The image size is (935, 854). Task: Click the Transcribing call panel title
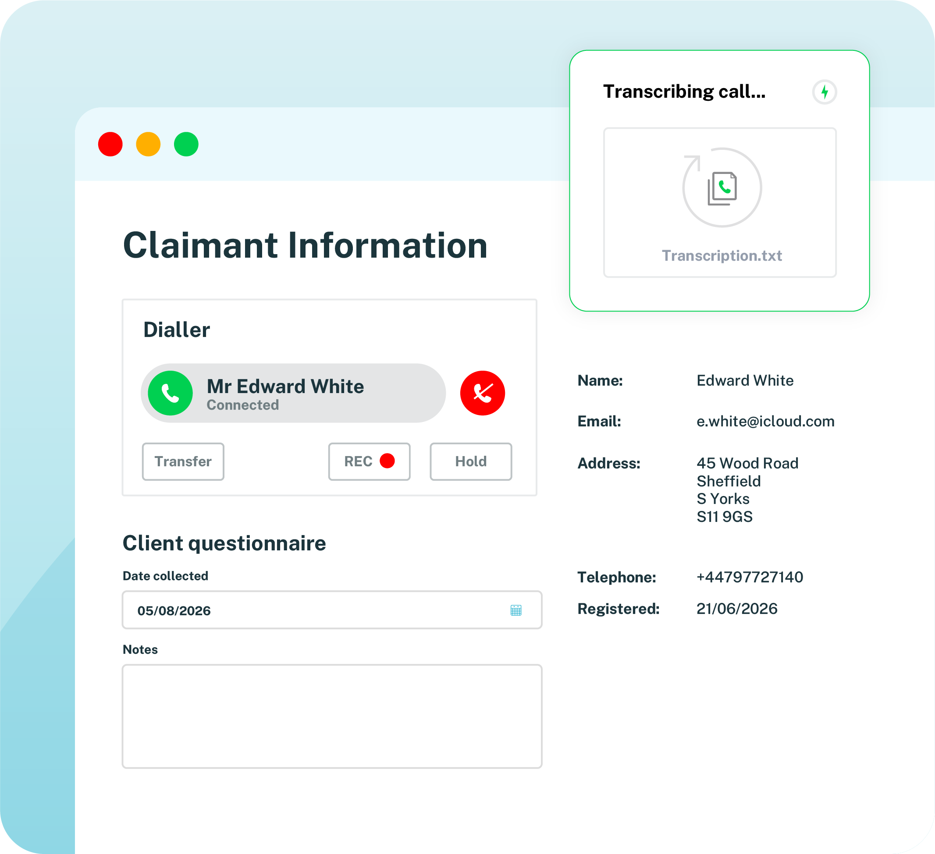pos(684,92)
